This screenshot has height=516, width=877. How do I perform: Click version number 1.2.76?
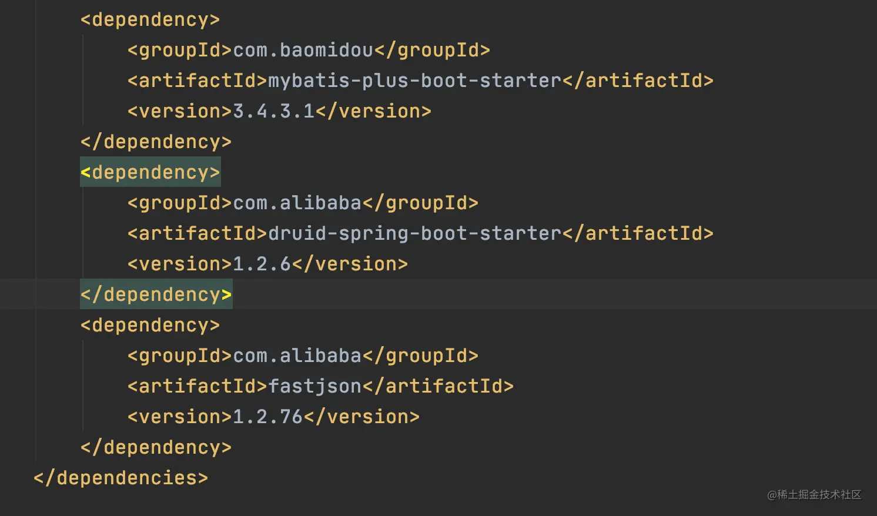268,417
